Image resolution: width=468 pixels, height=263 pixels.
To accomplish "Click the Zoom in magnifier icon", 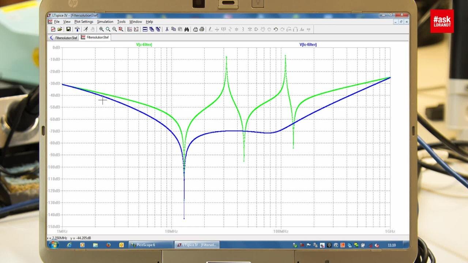I will click(101, 29).
